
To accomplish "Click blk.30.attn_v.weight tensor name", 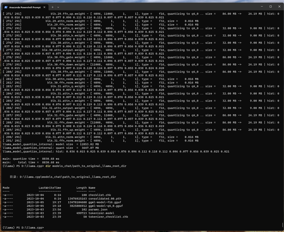I will point(68,43).
